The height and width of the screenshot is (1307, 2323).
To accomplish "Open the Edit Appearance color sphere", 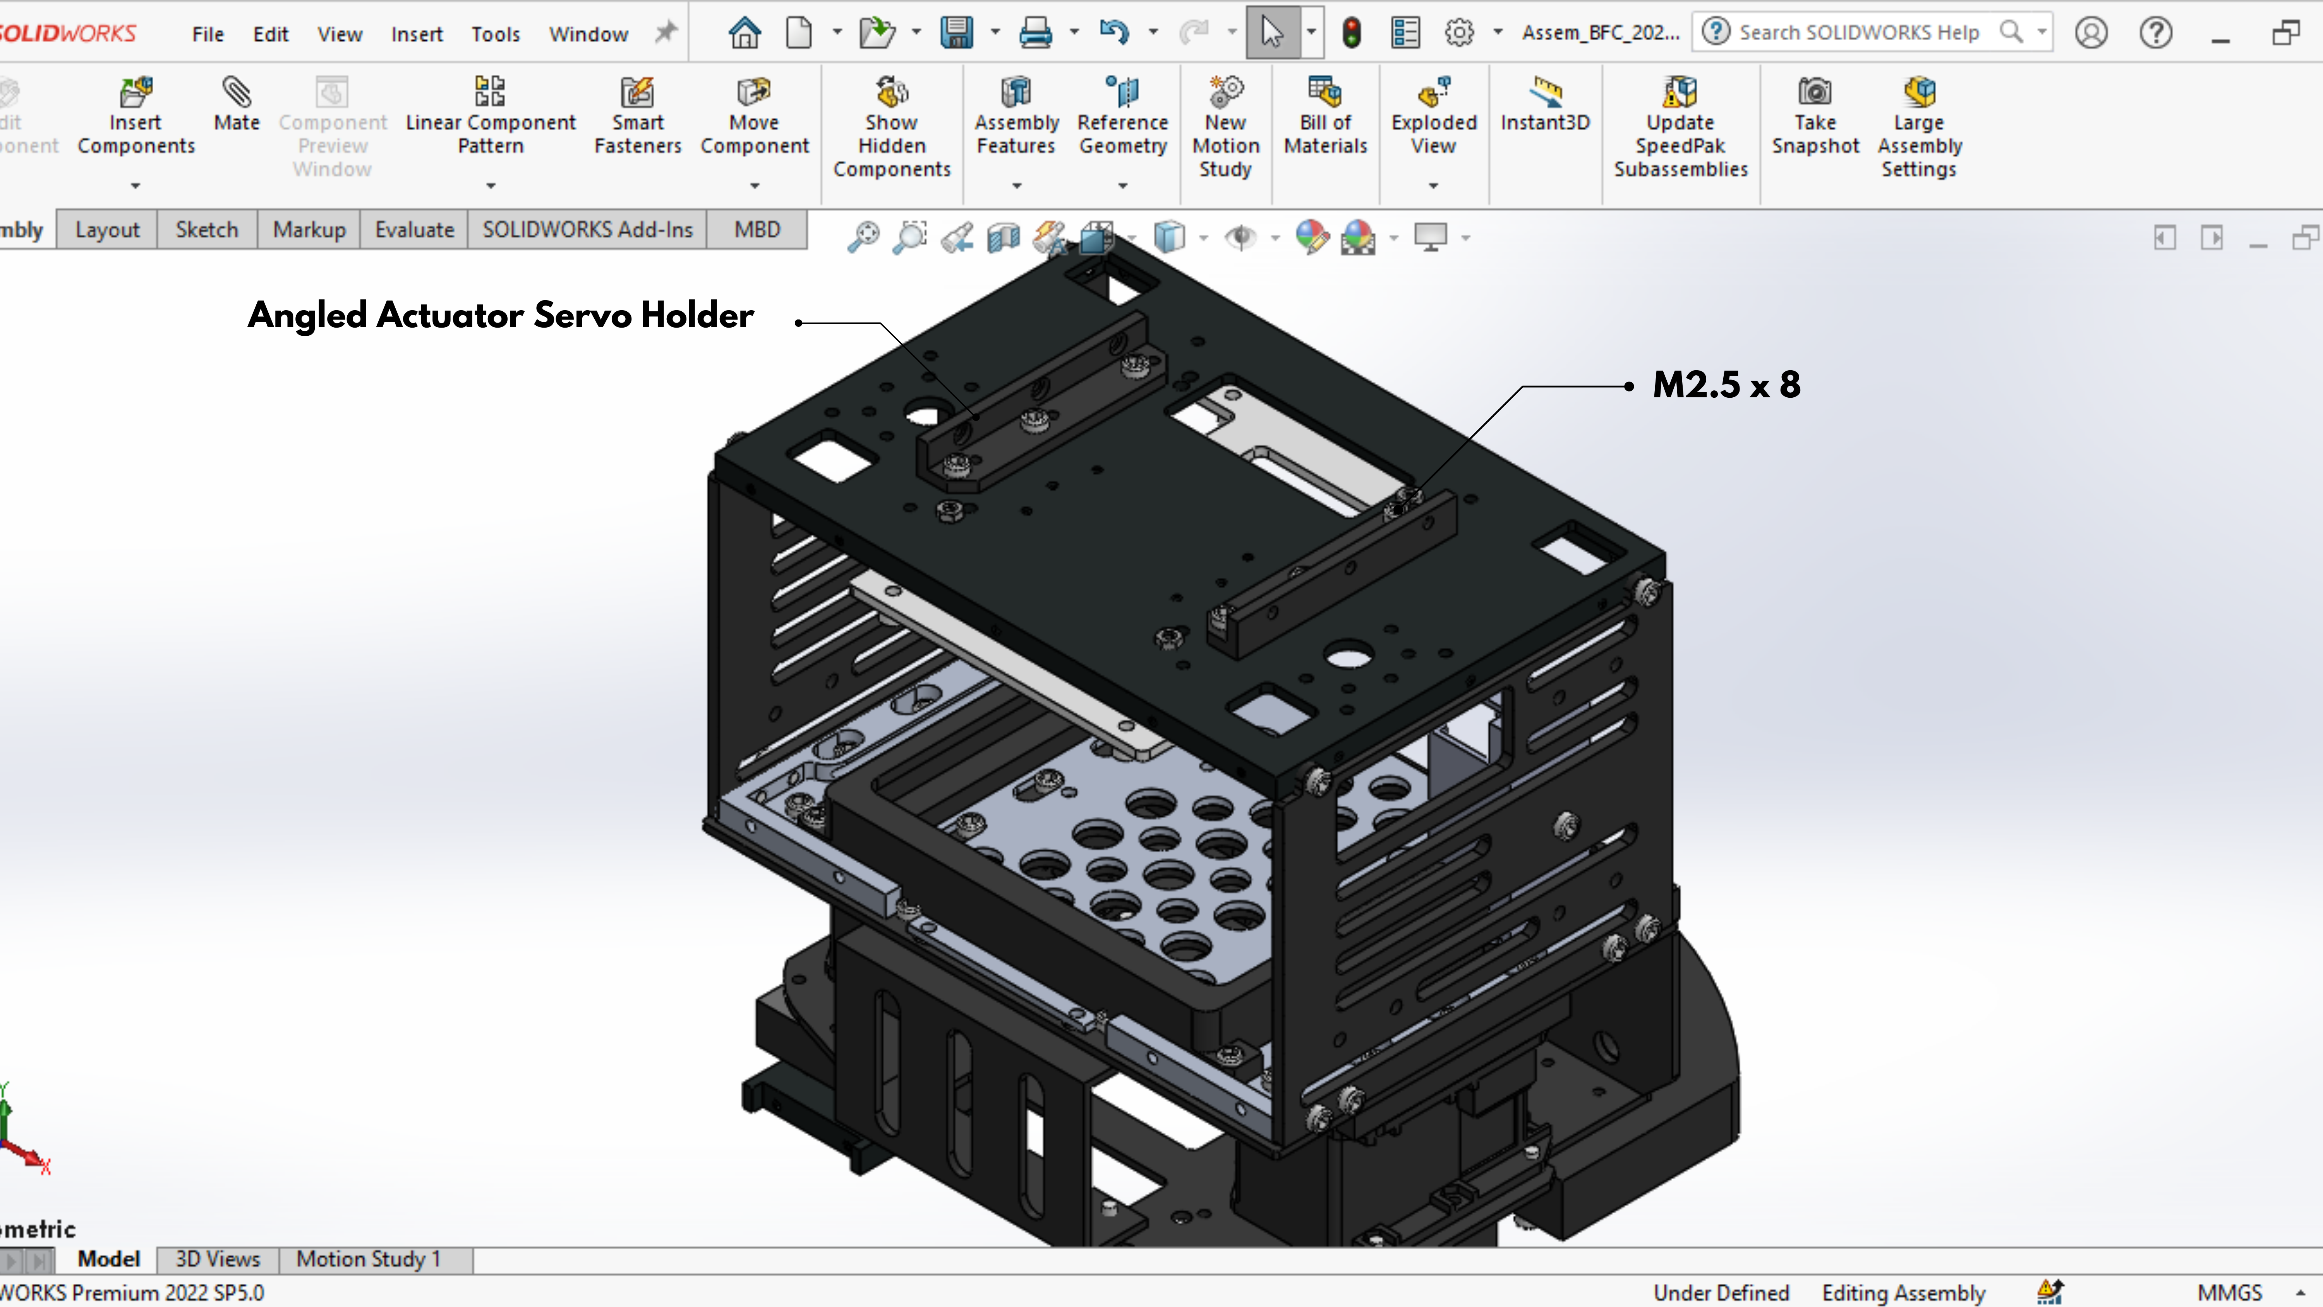I will pyautogui.click(x=1312, y=237).
